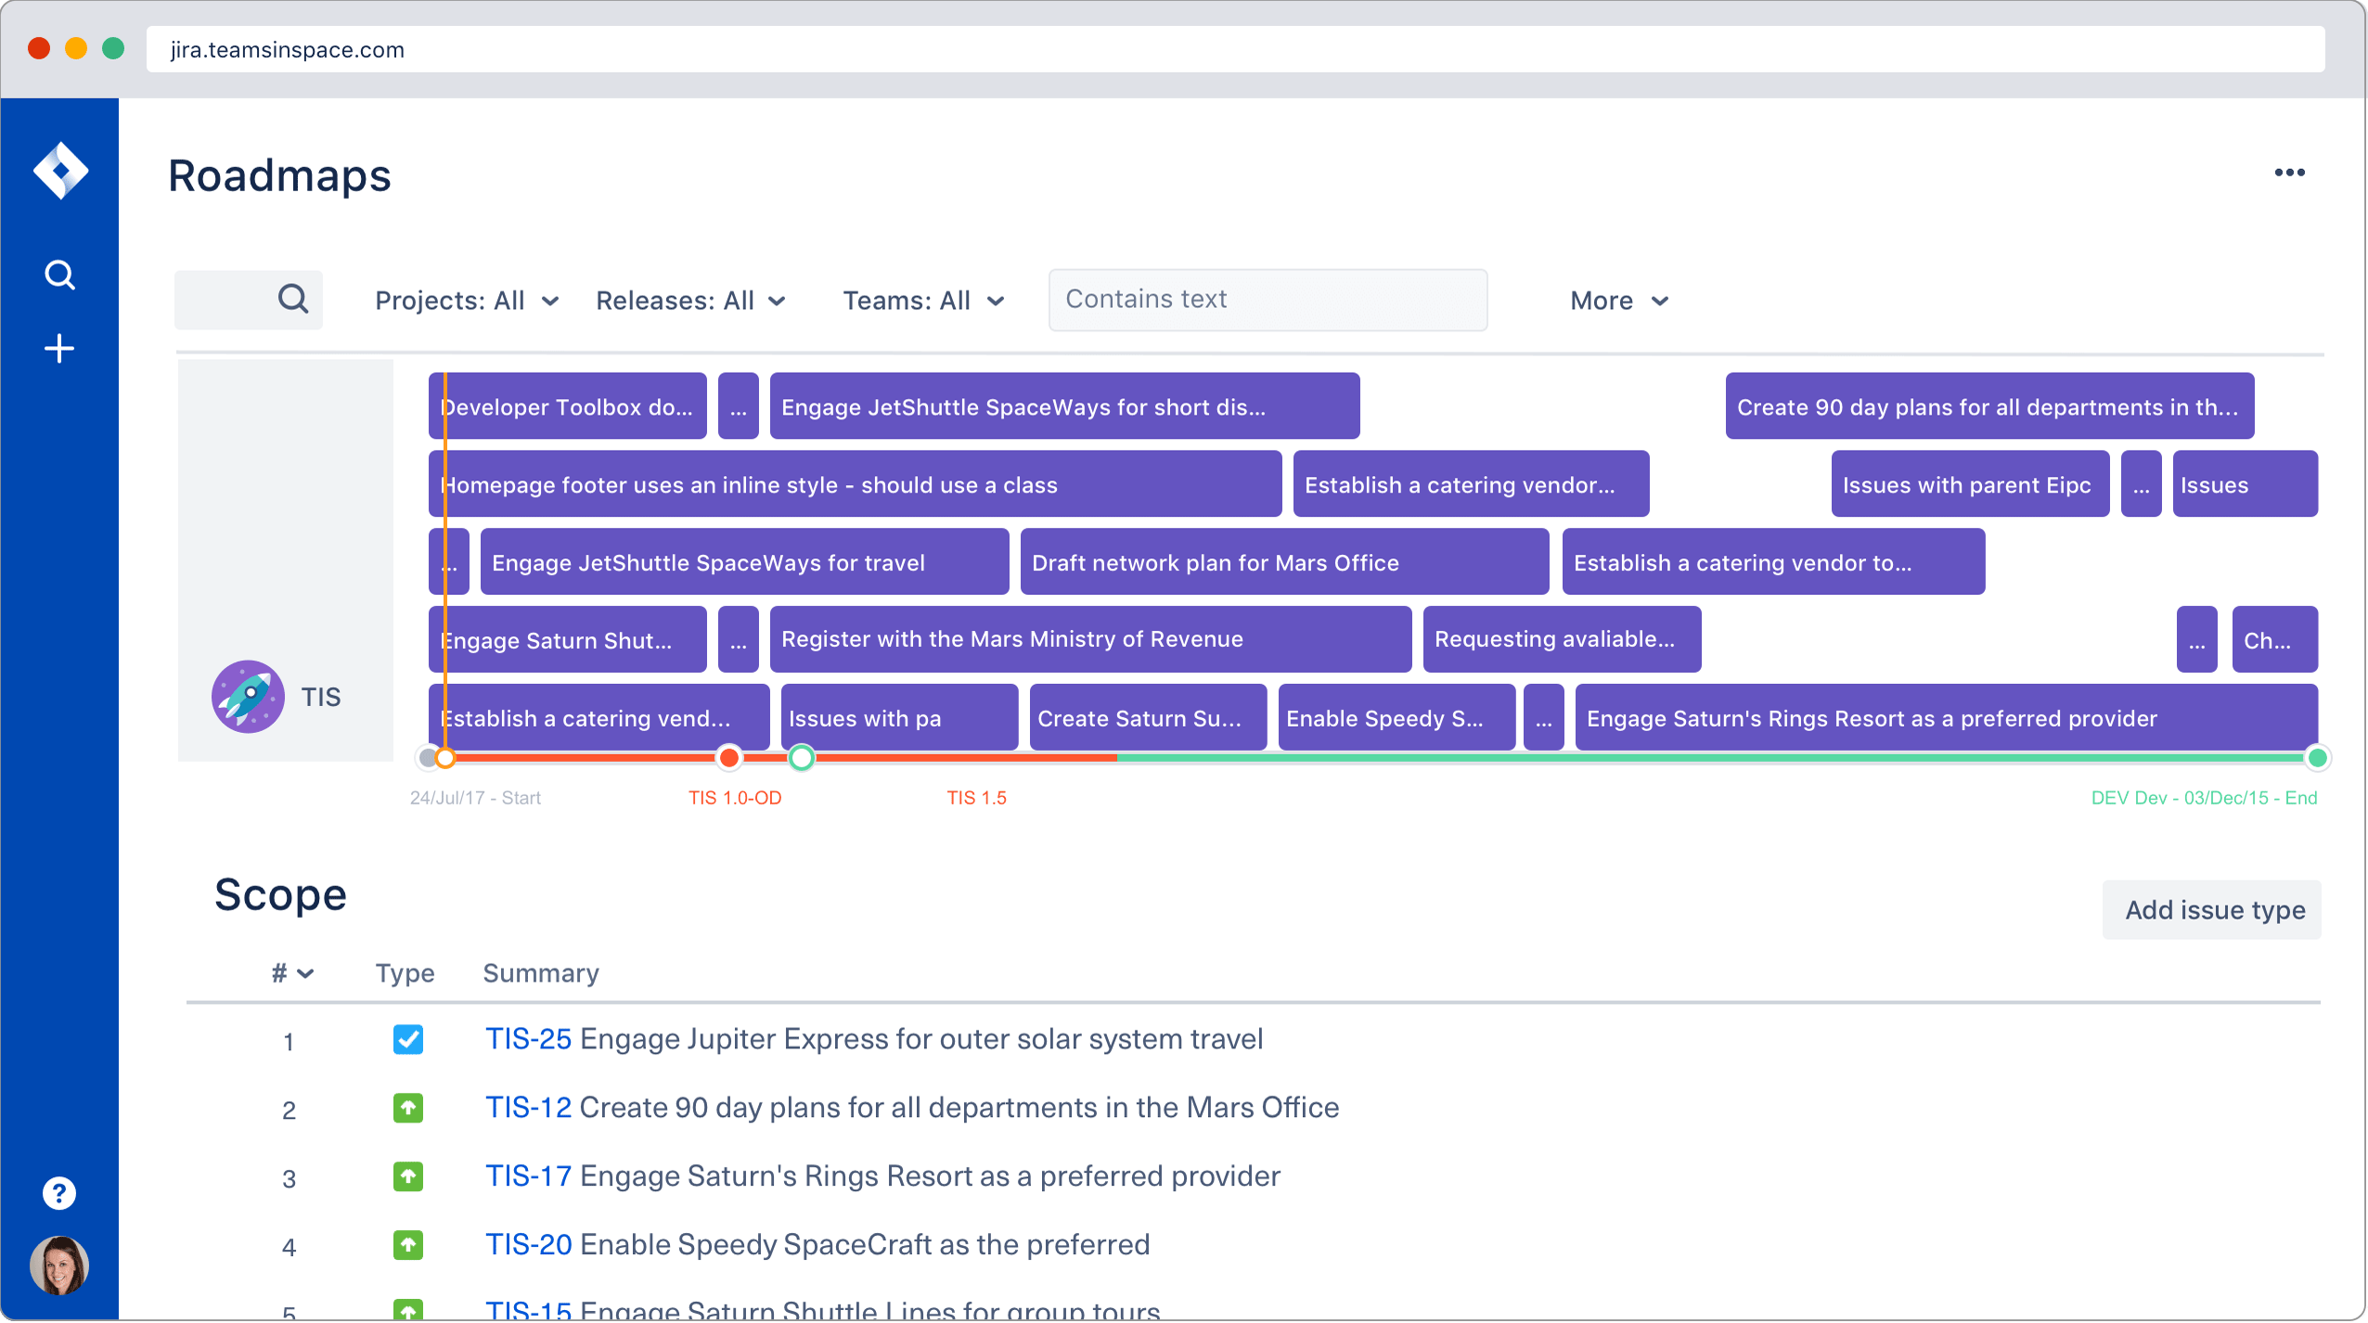Click the green story icon for TIS-17
Viewport: 2368px width, 1323px height.
click(408, 1176)
